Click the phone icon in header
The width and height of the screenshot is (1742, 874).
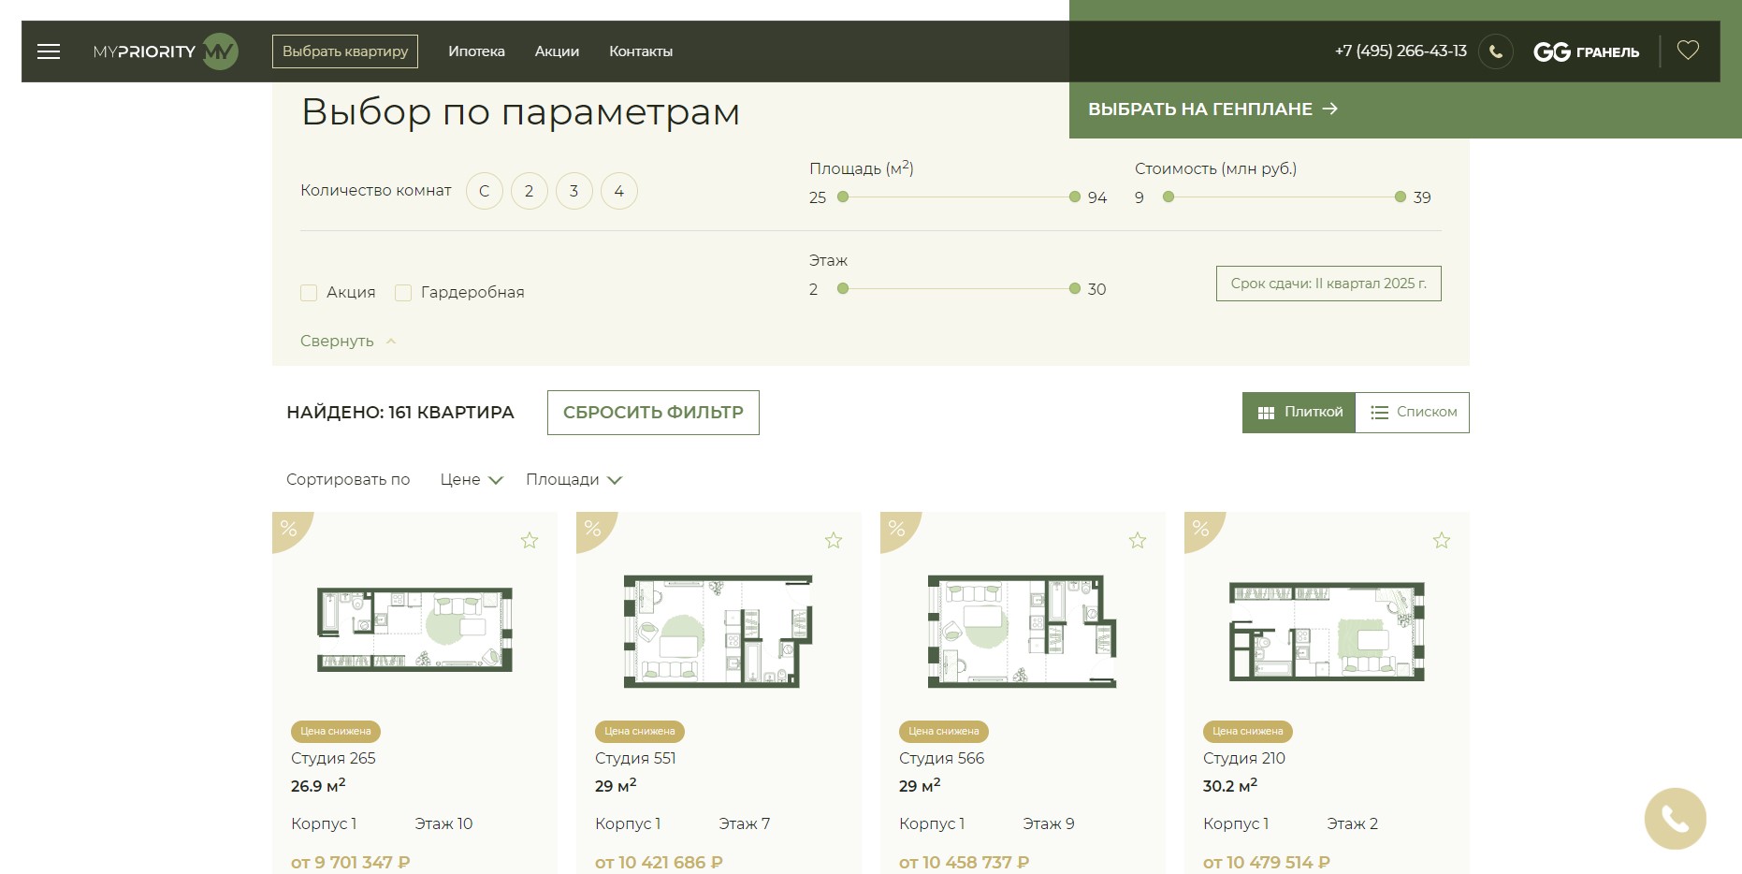click(1495, 51)
